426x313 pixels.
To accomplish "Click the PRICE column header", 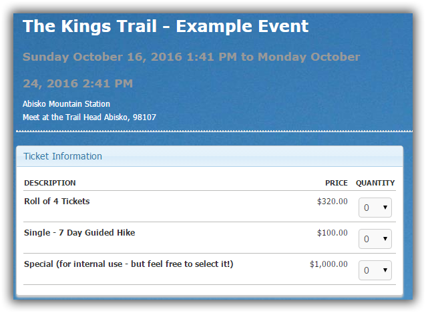I will [336, 183].
